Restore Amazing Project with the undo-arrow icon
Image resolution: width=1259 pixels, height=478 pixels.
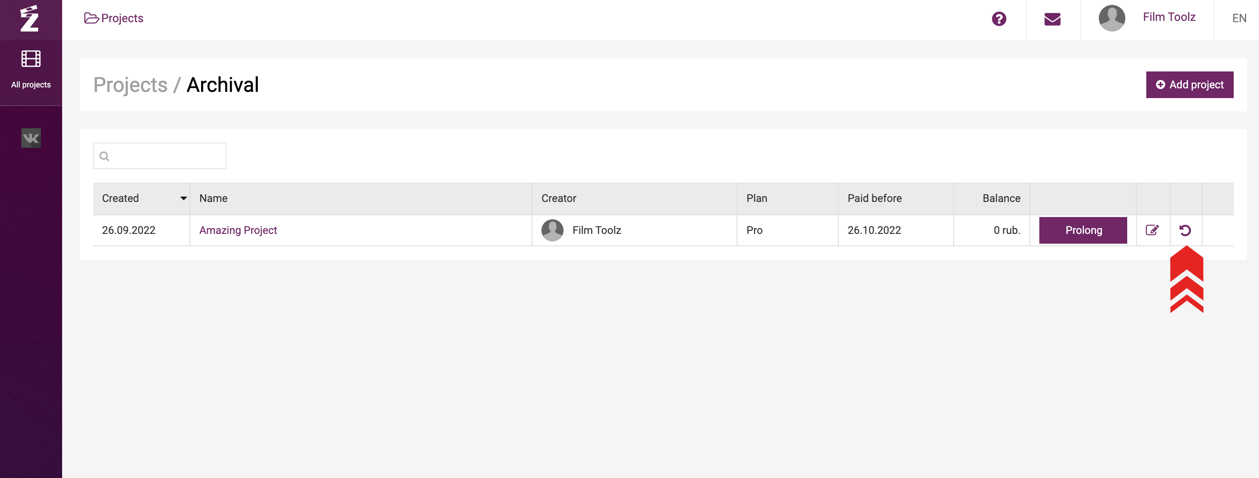1185,230
